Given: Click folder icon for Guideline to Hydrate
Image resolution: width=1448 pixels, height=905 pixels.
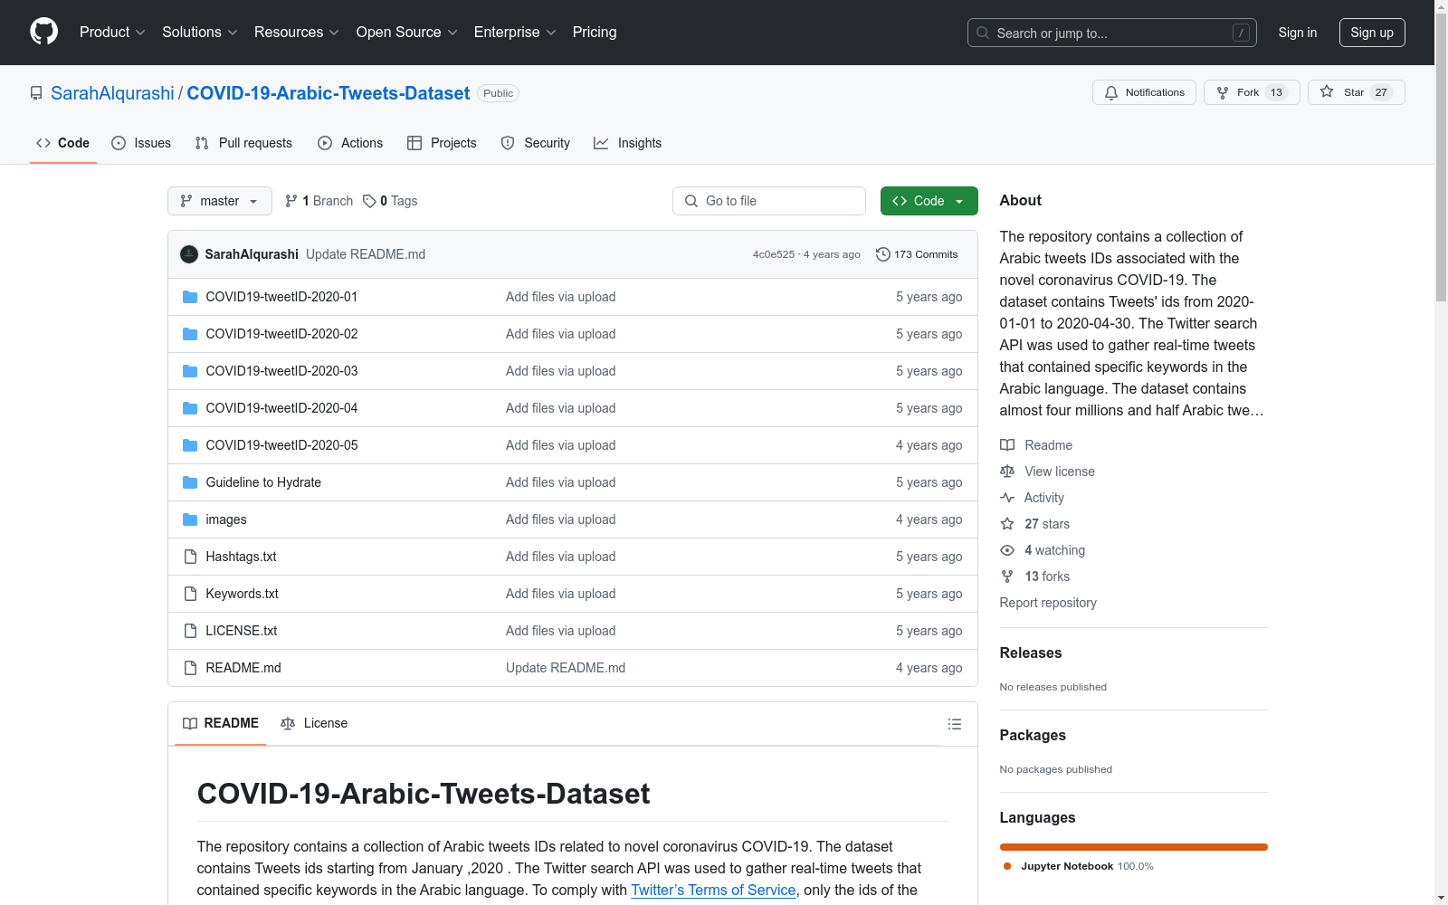Looking at the screenshot, I should click(x=190, y=482).
